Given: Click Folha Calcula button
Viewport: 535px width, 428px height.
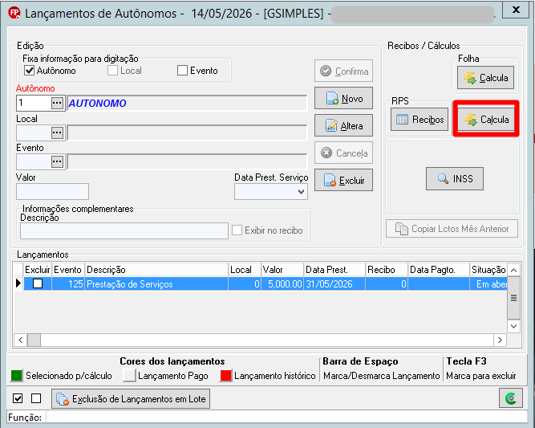Looking at the screenshot, I should click(485, 78).
